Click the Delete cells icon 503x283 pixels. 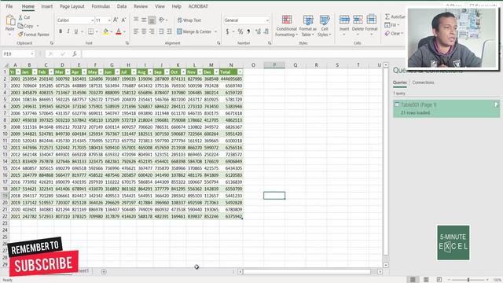(358, 20)
